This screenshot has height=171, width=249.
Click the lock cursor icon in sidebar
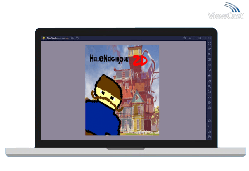[x=209, y=59]
